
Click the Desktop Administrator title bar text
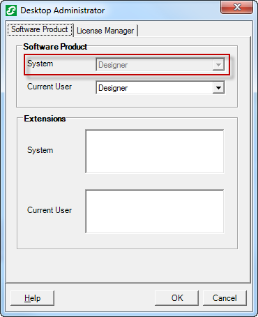[x=63, y=10]
